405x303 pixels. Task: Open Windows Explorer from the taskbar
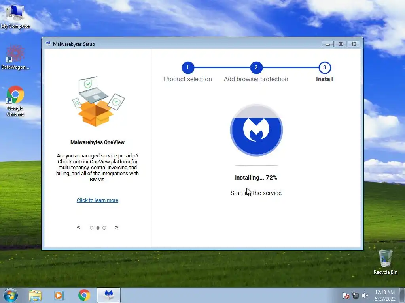click(35, 296)
